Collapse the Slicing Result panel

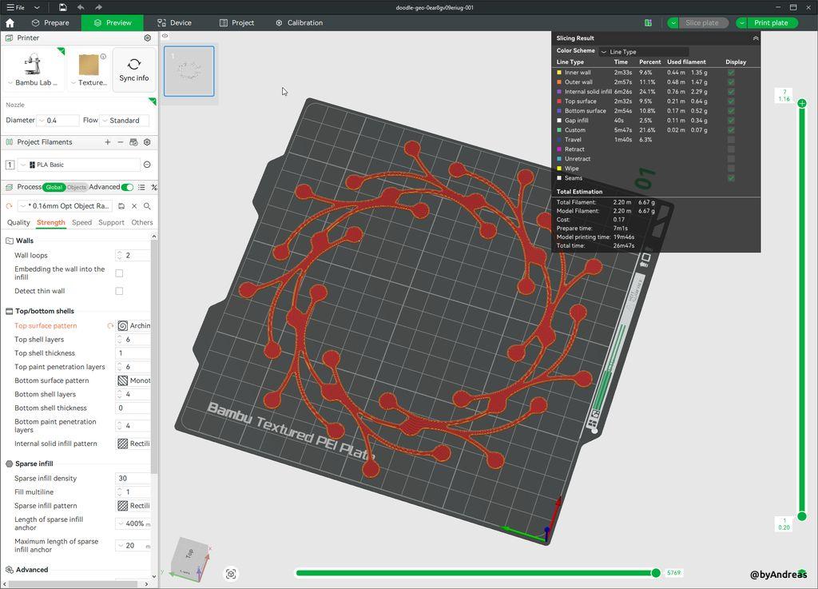click(x=755, y=38)
